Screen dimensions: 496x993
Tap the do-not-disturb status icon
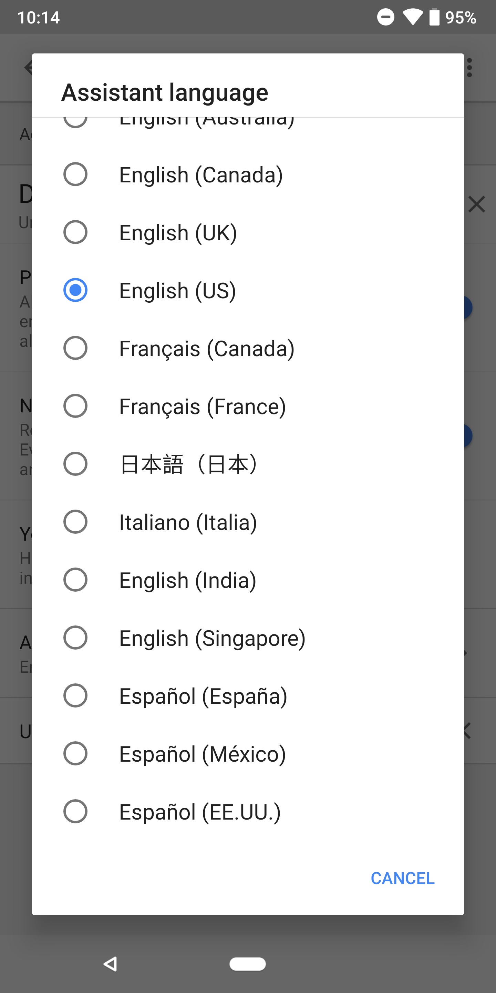point(385,17)
